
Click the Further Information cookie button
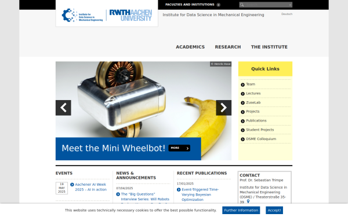click(x=241, y=211)
